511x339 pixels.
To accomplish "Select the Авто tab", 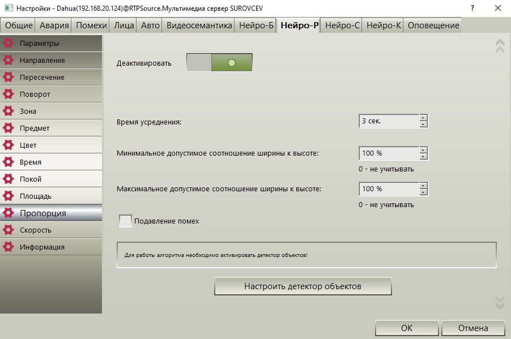I will pos(150,25).
